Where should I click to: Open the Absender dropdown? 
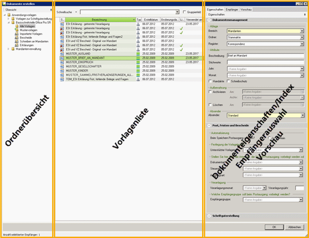click(x=301, y=116)
